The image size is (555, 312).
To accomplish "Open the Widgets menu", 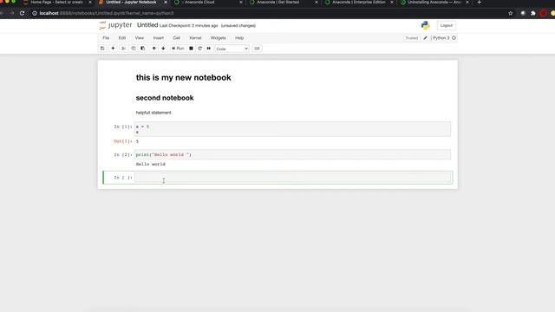I will tap(218, 38).
